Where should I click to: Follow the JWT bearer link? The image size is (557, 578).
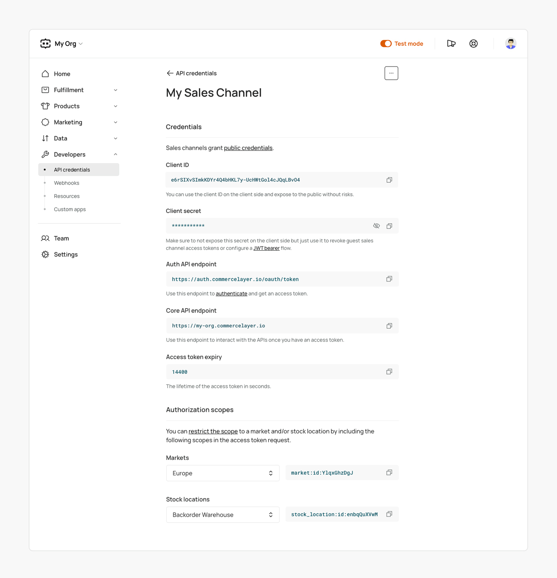(266, 248)
